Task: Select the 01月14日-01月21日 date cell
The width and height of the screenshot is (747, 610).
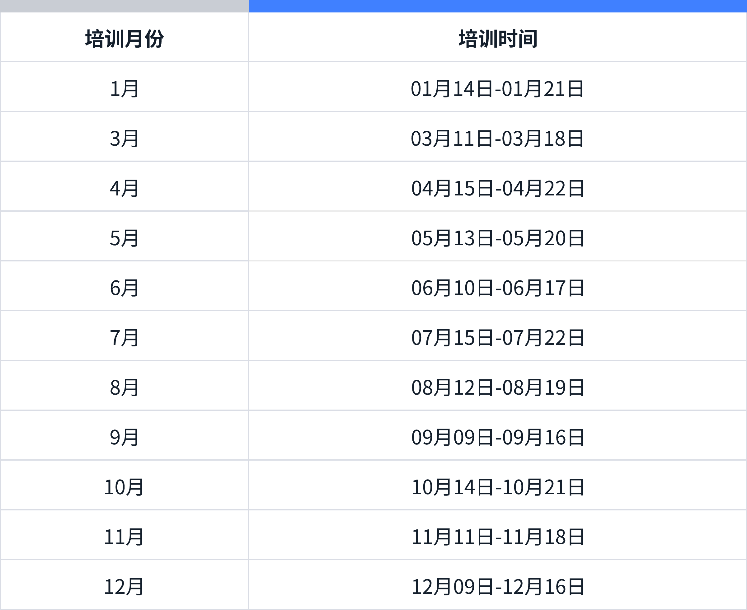Action: 497,89
